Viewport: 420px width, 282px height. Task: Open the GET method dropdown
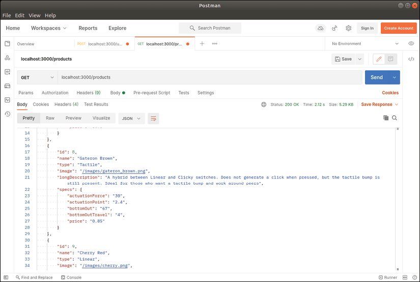pos(37,78)
